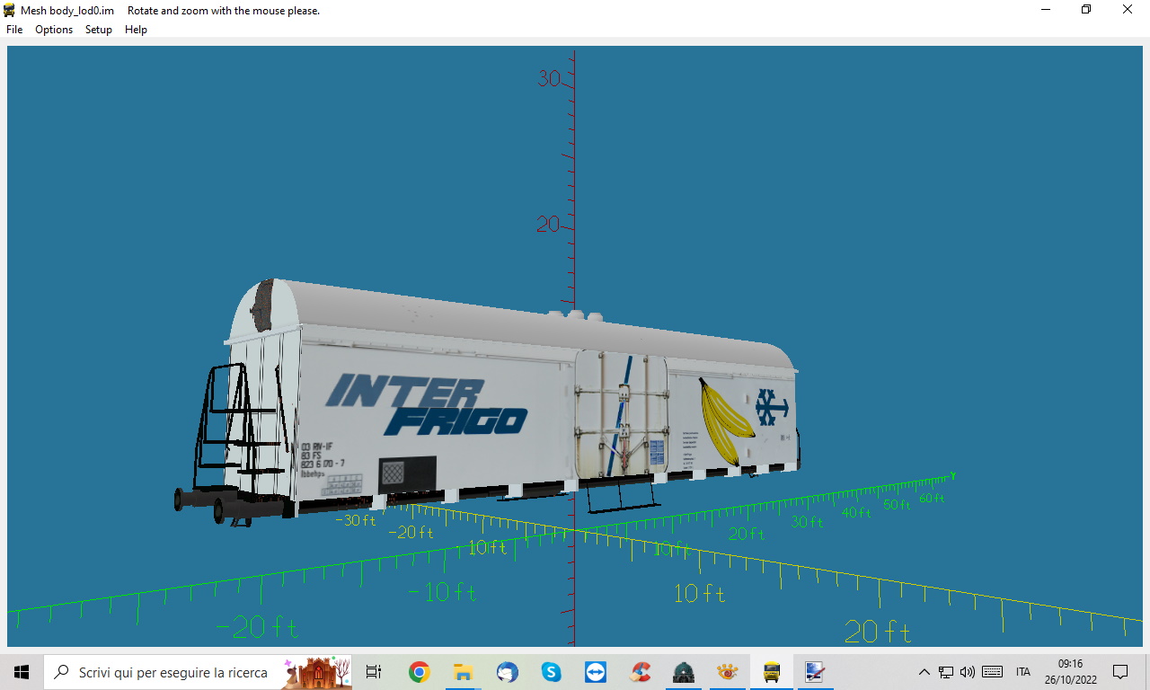Open the notification center icon

point(1120,672)
